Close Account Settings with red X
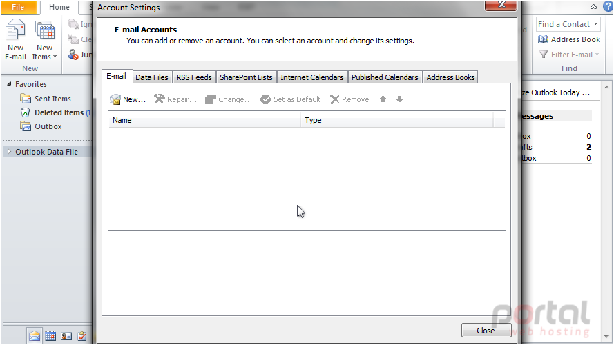The height and width of the screenshot is (345, 614). [x=501, y=5]
